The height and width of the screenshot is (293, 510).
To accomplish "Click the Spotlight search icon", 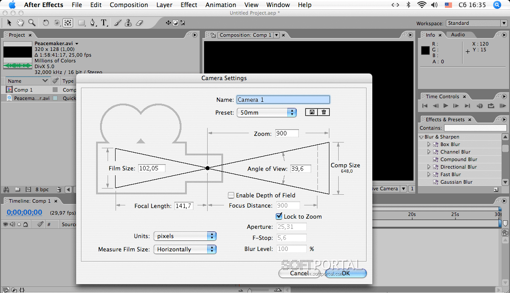I will point(497,5).
